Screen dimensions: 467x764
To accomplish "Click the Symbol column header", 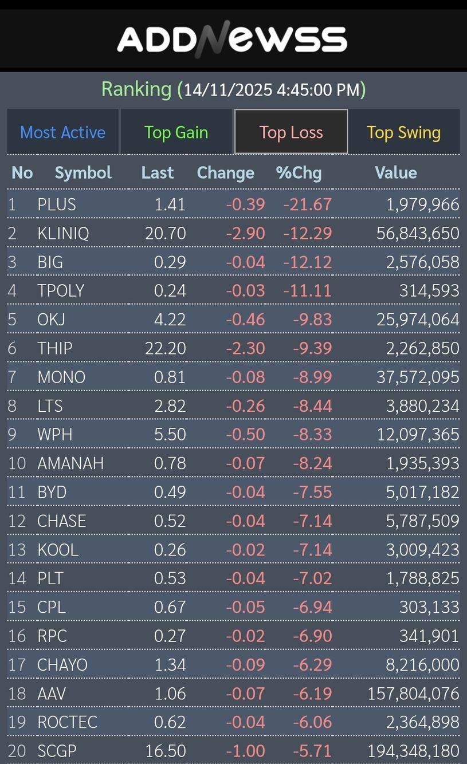I will pyautogui.click(x=83, y=172).
